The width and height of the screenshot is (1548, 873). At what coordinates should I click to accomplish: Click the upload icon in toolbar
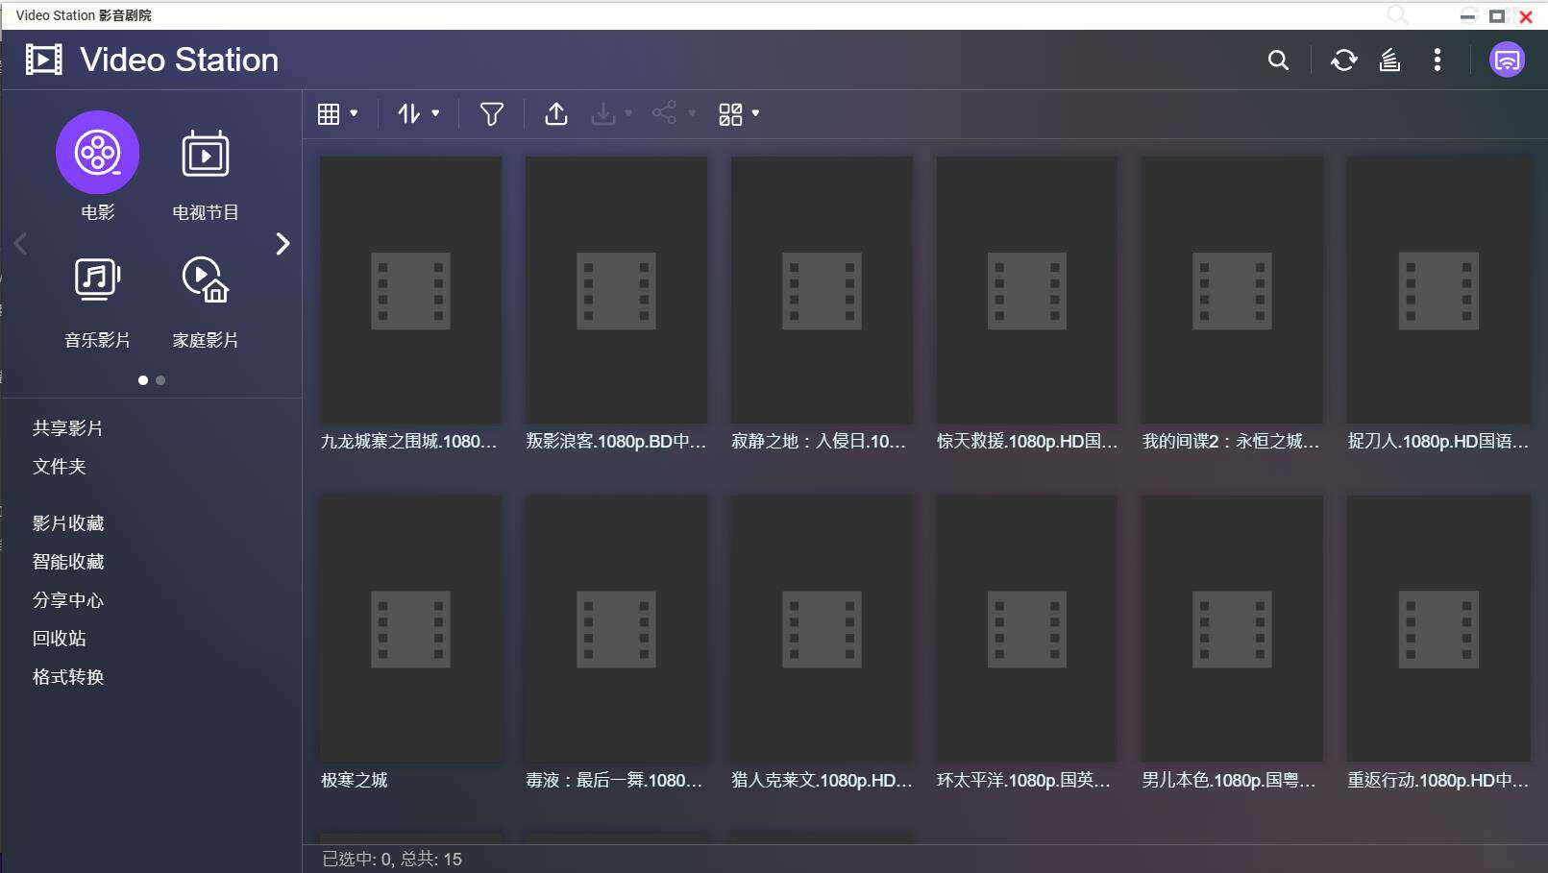pyautogui.click(x=556, y=114)
